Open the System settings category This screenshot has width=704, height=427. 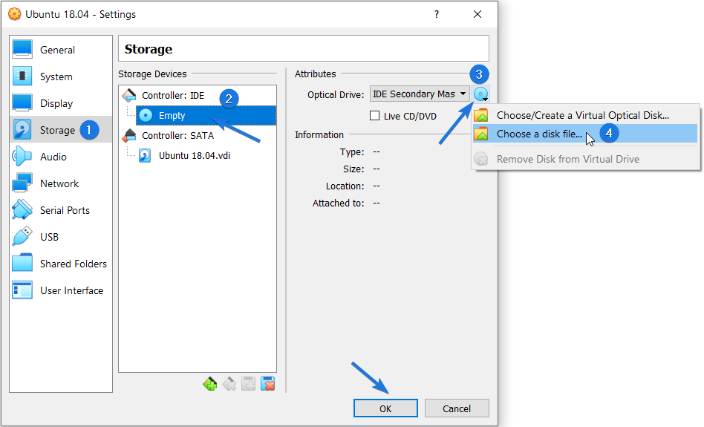point(61,76)
